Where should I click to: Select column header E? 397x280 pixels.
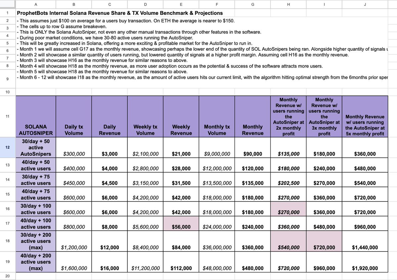point(181,4)
